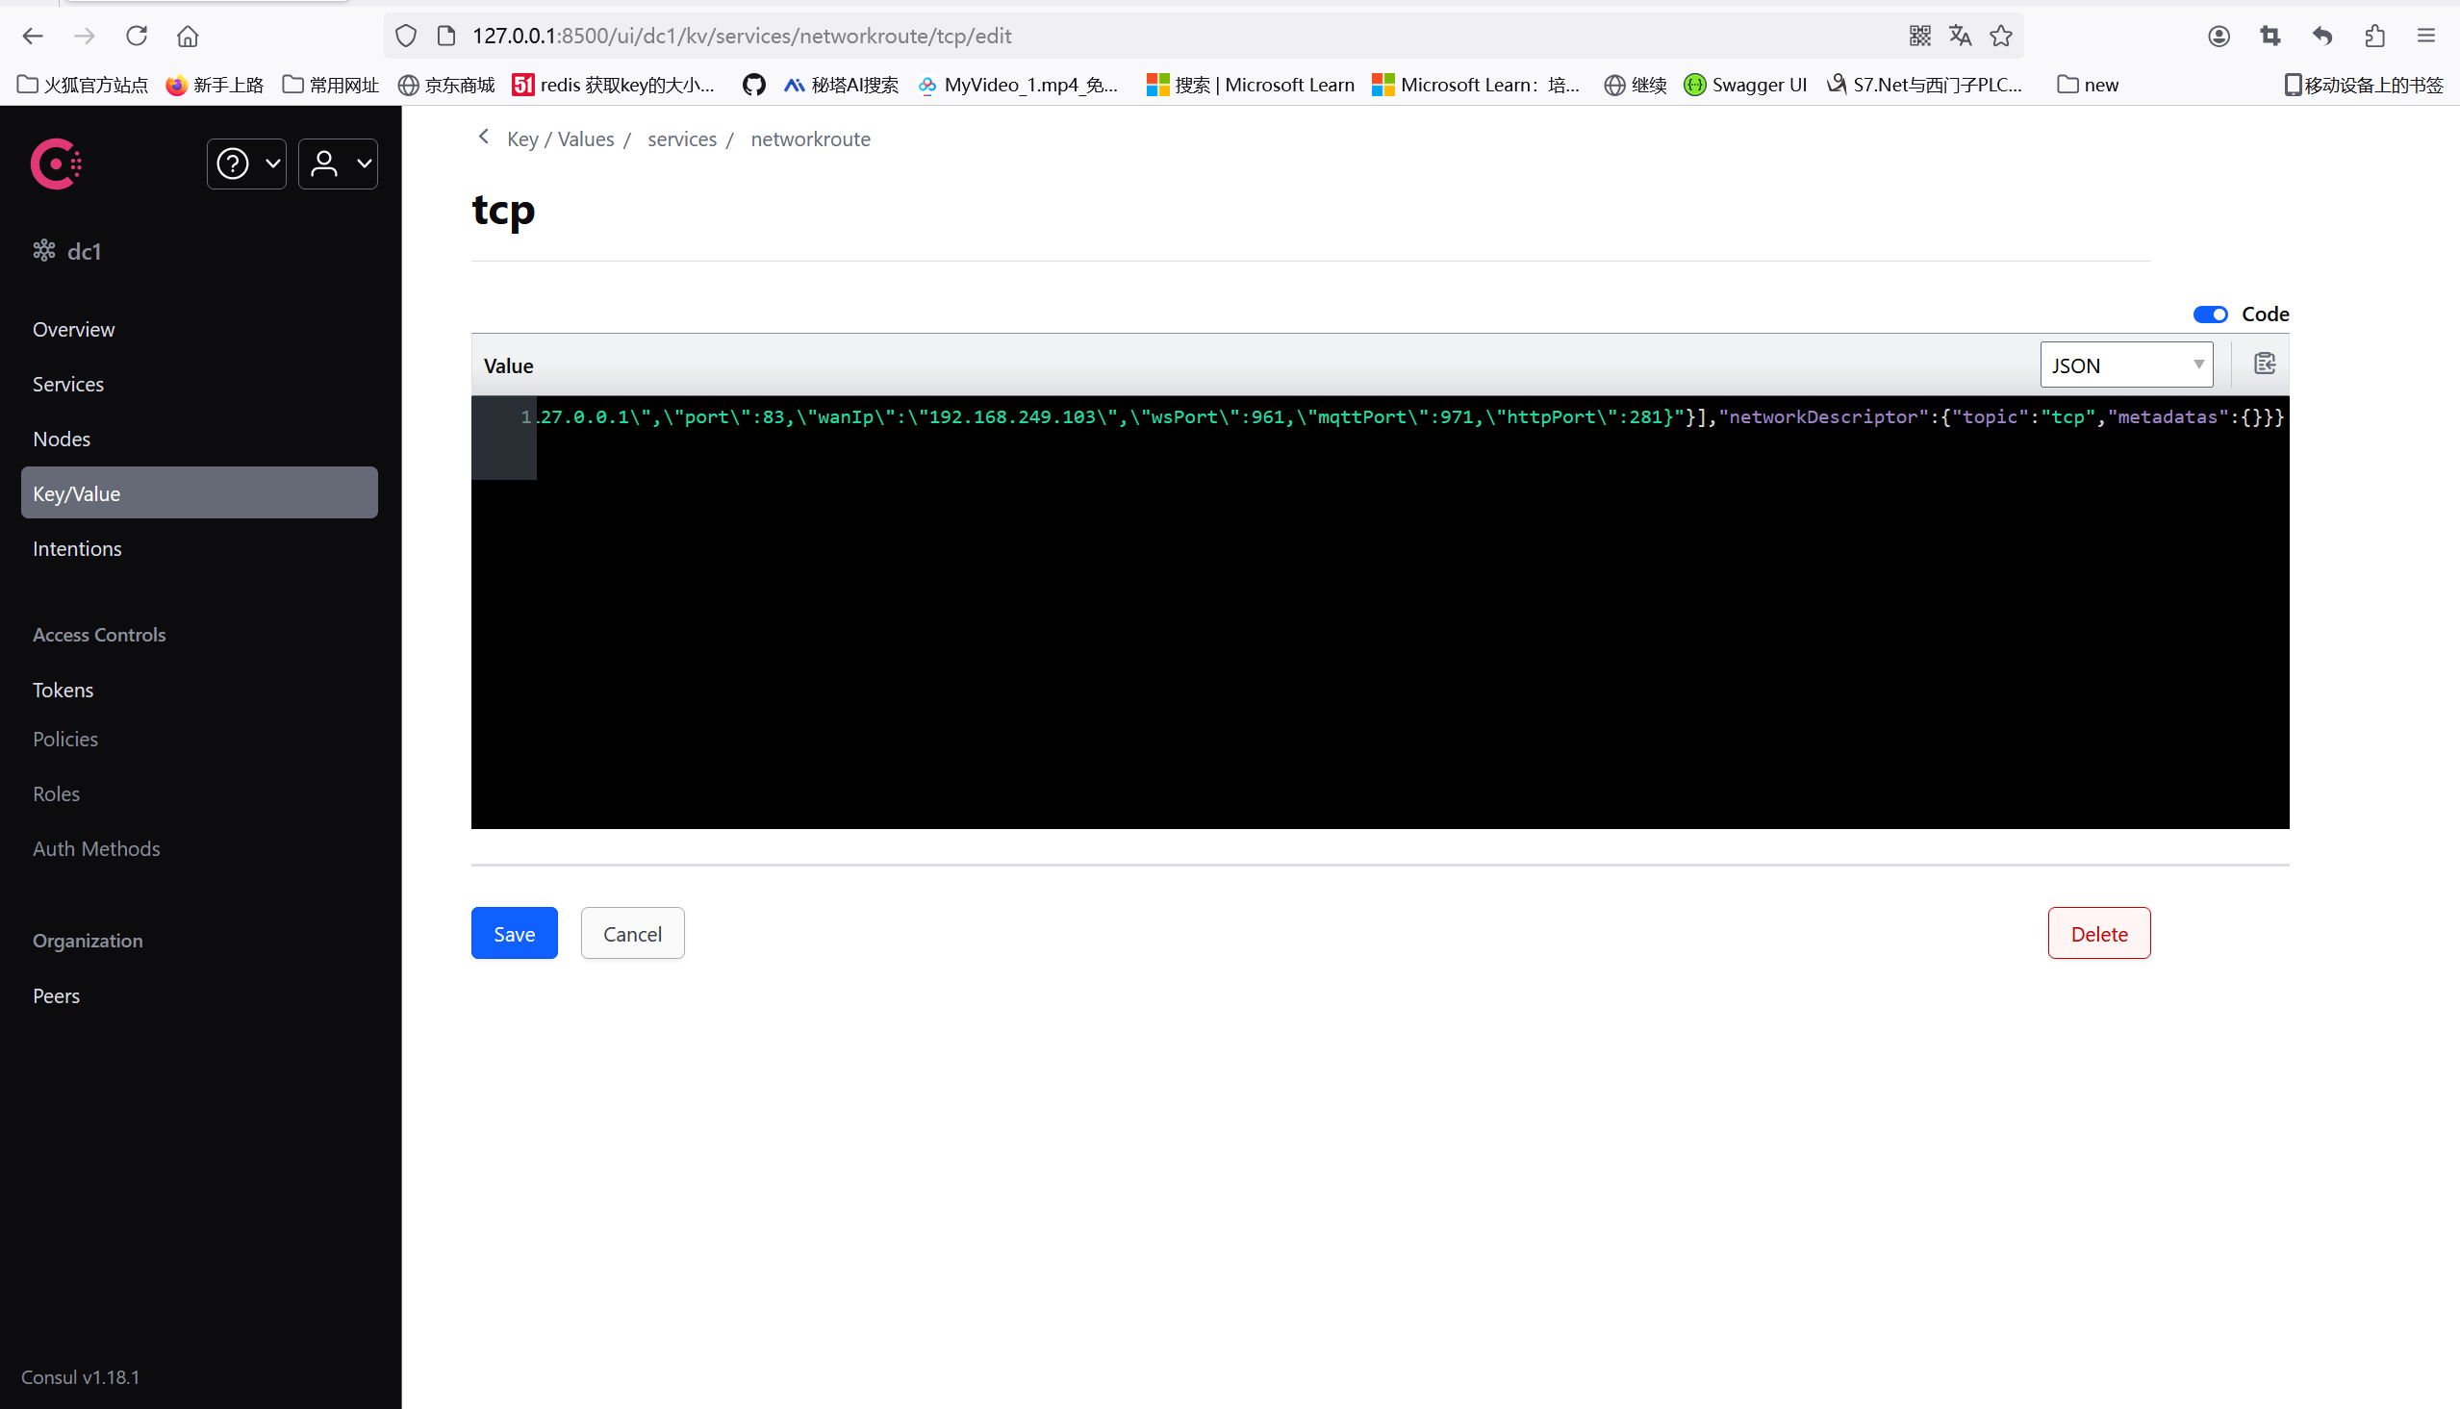
Task: Click the back arrow breadcrumb icon
Action: [487, 138]
